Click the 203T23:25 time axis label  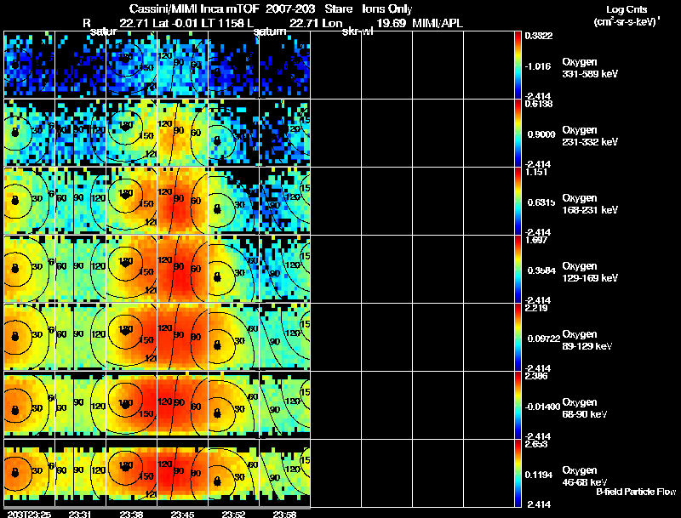point(29,514)
